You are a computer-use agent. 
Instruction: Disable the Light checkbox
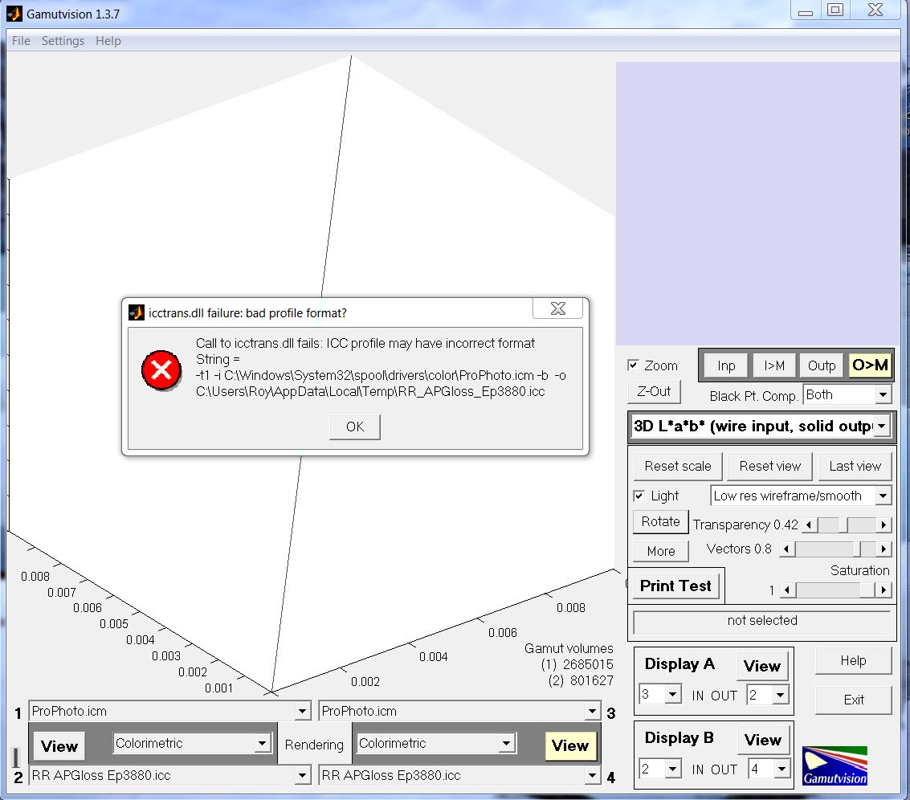click(639, 496)
